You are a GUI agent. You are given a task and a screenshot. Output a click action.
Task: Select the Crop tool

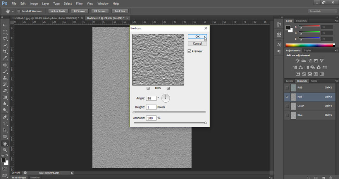[5, 51]
